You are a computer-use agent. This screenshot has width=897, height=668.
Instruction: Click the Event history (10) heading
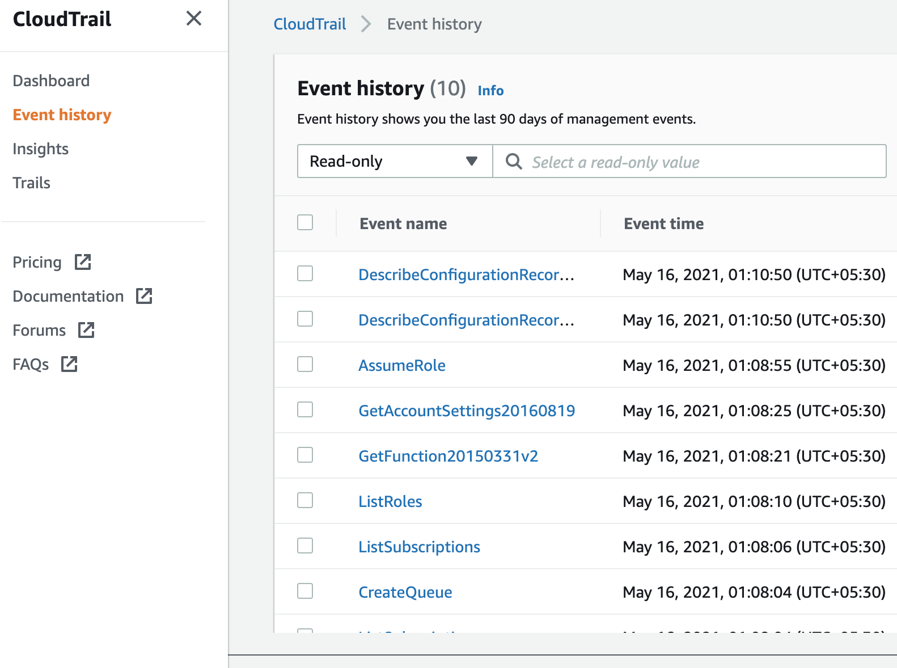pyautogui.click(x=382, y=88)
